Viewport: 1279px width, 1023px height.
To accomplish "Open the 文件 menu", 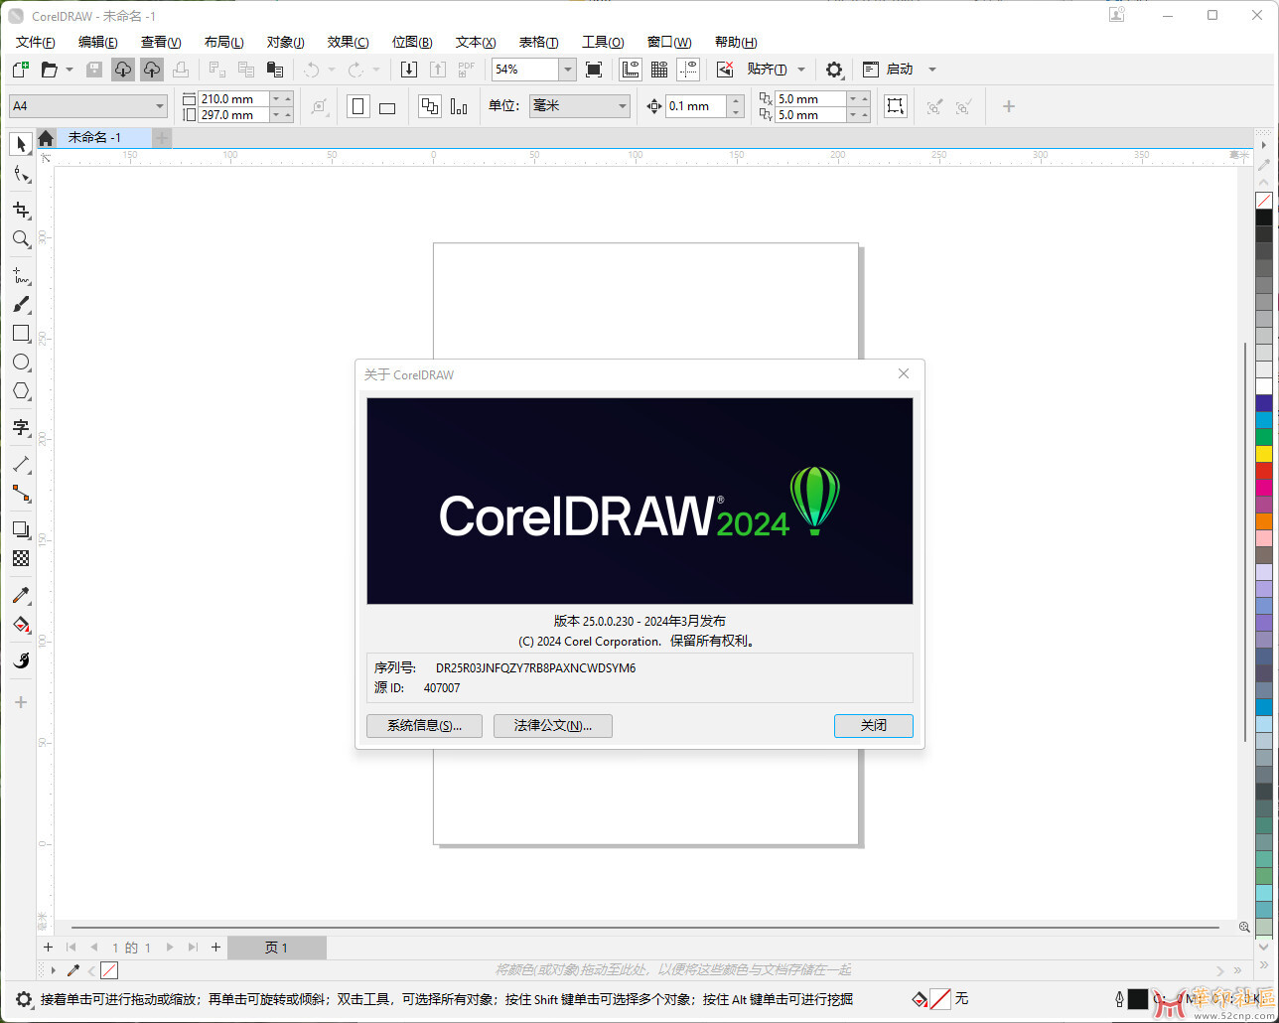I will (x=36, y=42).
